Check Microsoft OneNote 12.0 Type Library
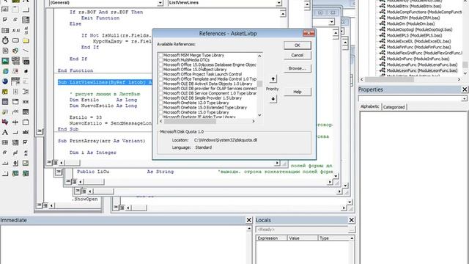The width and height of the screenshot is (469, 264). (x=160, y=103)
